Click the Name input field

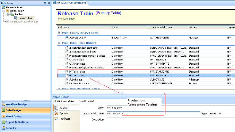(171, 107)
